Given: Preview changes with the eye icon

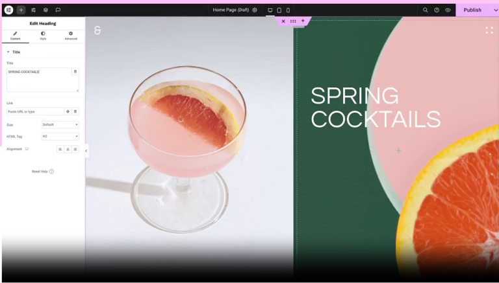Looking at the screenshot, I should pyautogui.click(x=448, y=10).
